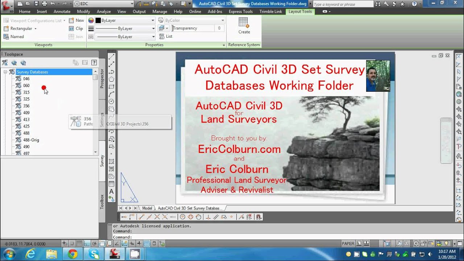Click the New drawing icon in Quick Access
464x261 pixels.
[20, 4]
